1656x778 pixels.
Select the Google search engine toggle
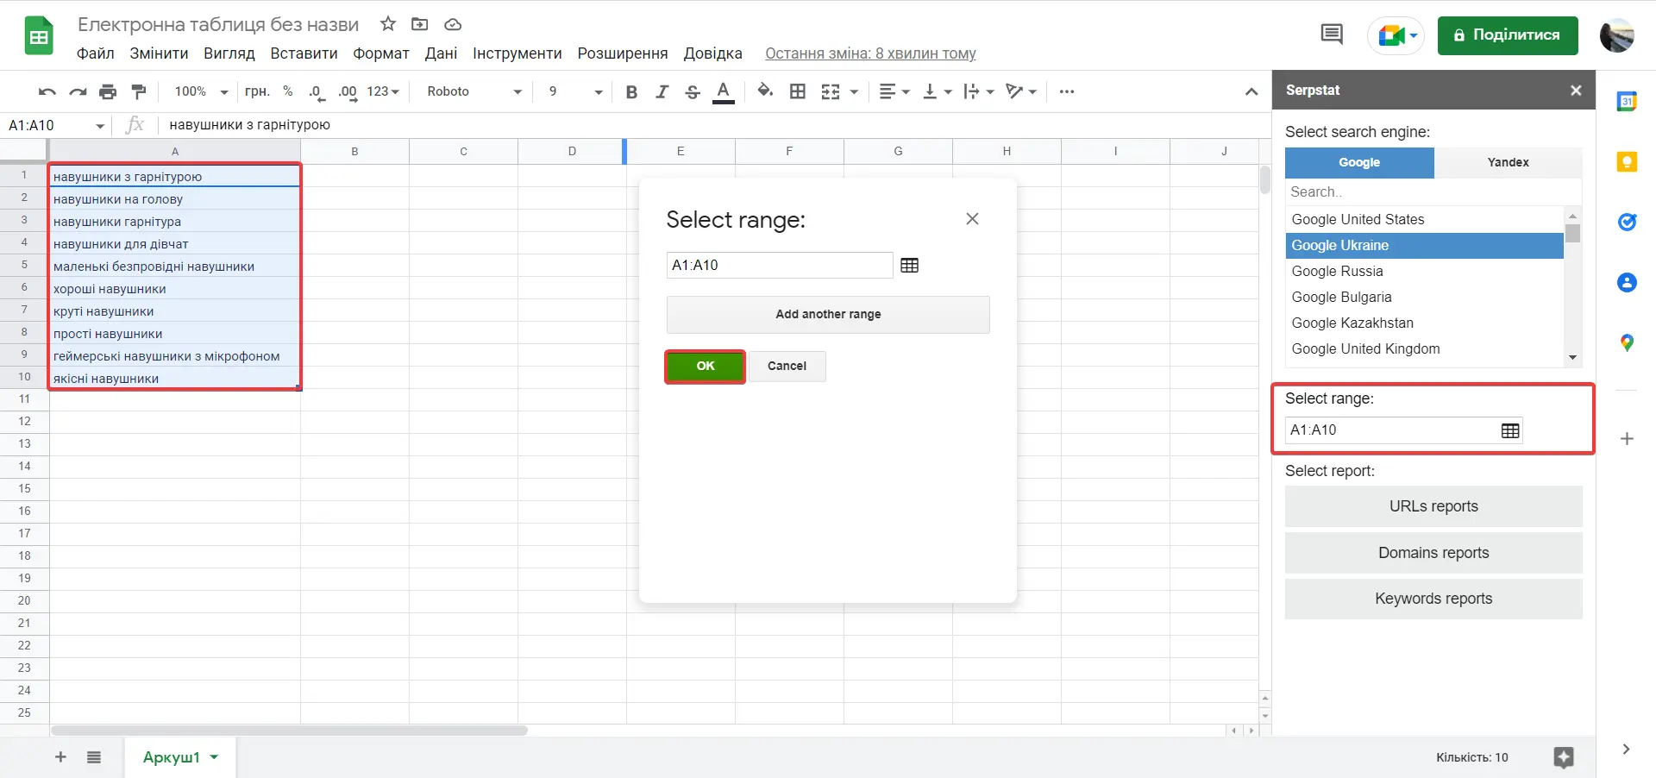tap(1359, 163)
